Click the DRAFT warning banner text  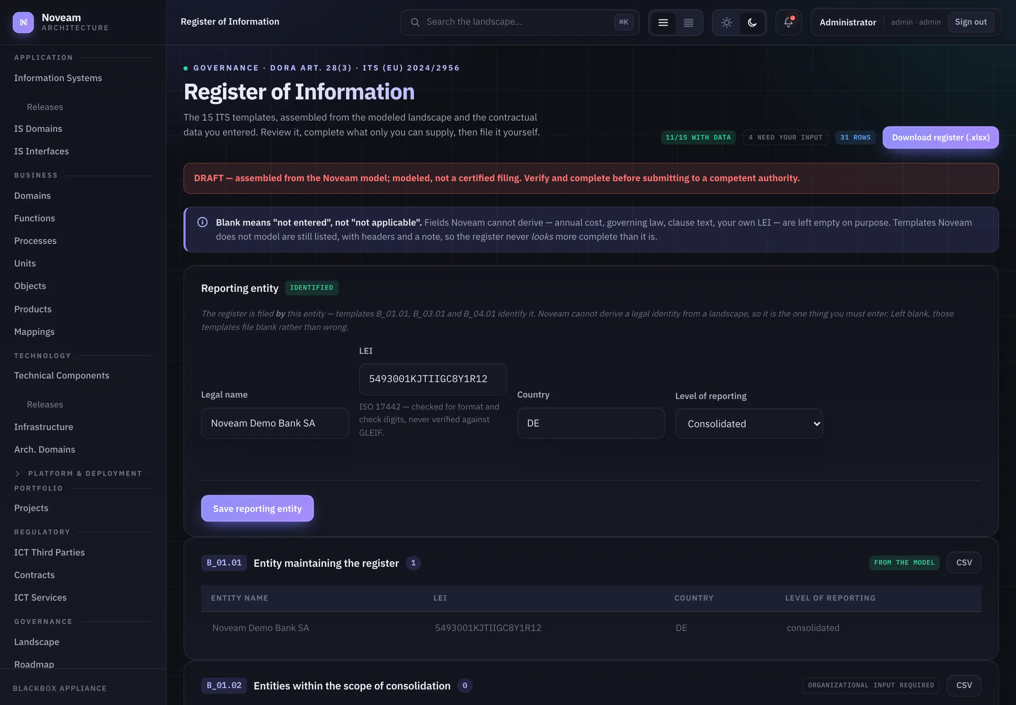[496, 178]
